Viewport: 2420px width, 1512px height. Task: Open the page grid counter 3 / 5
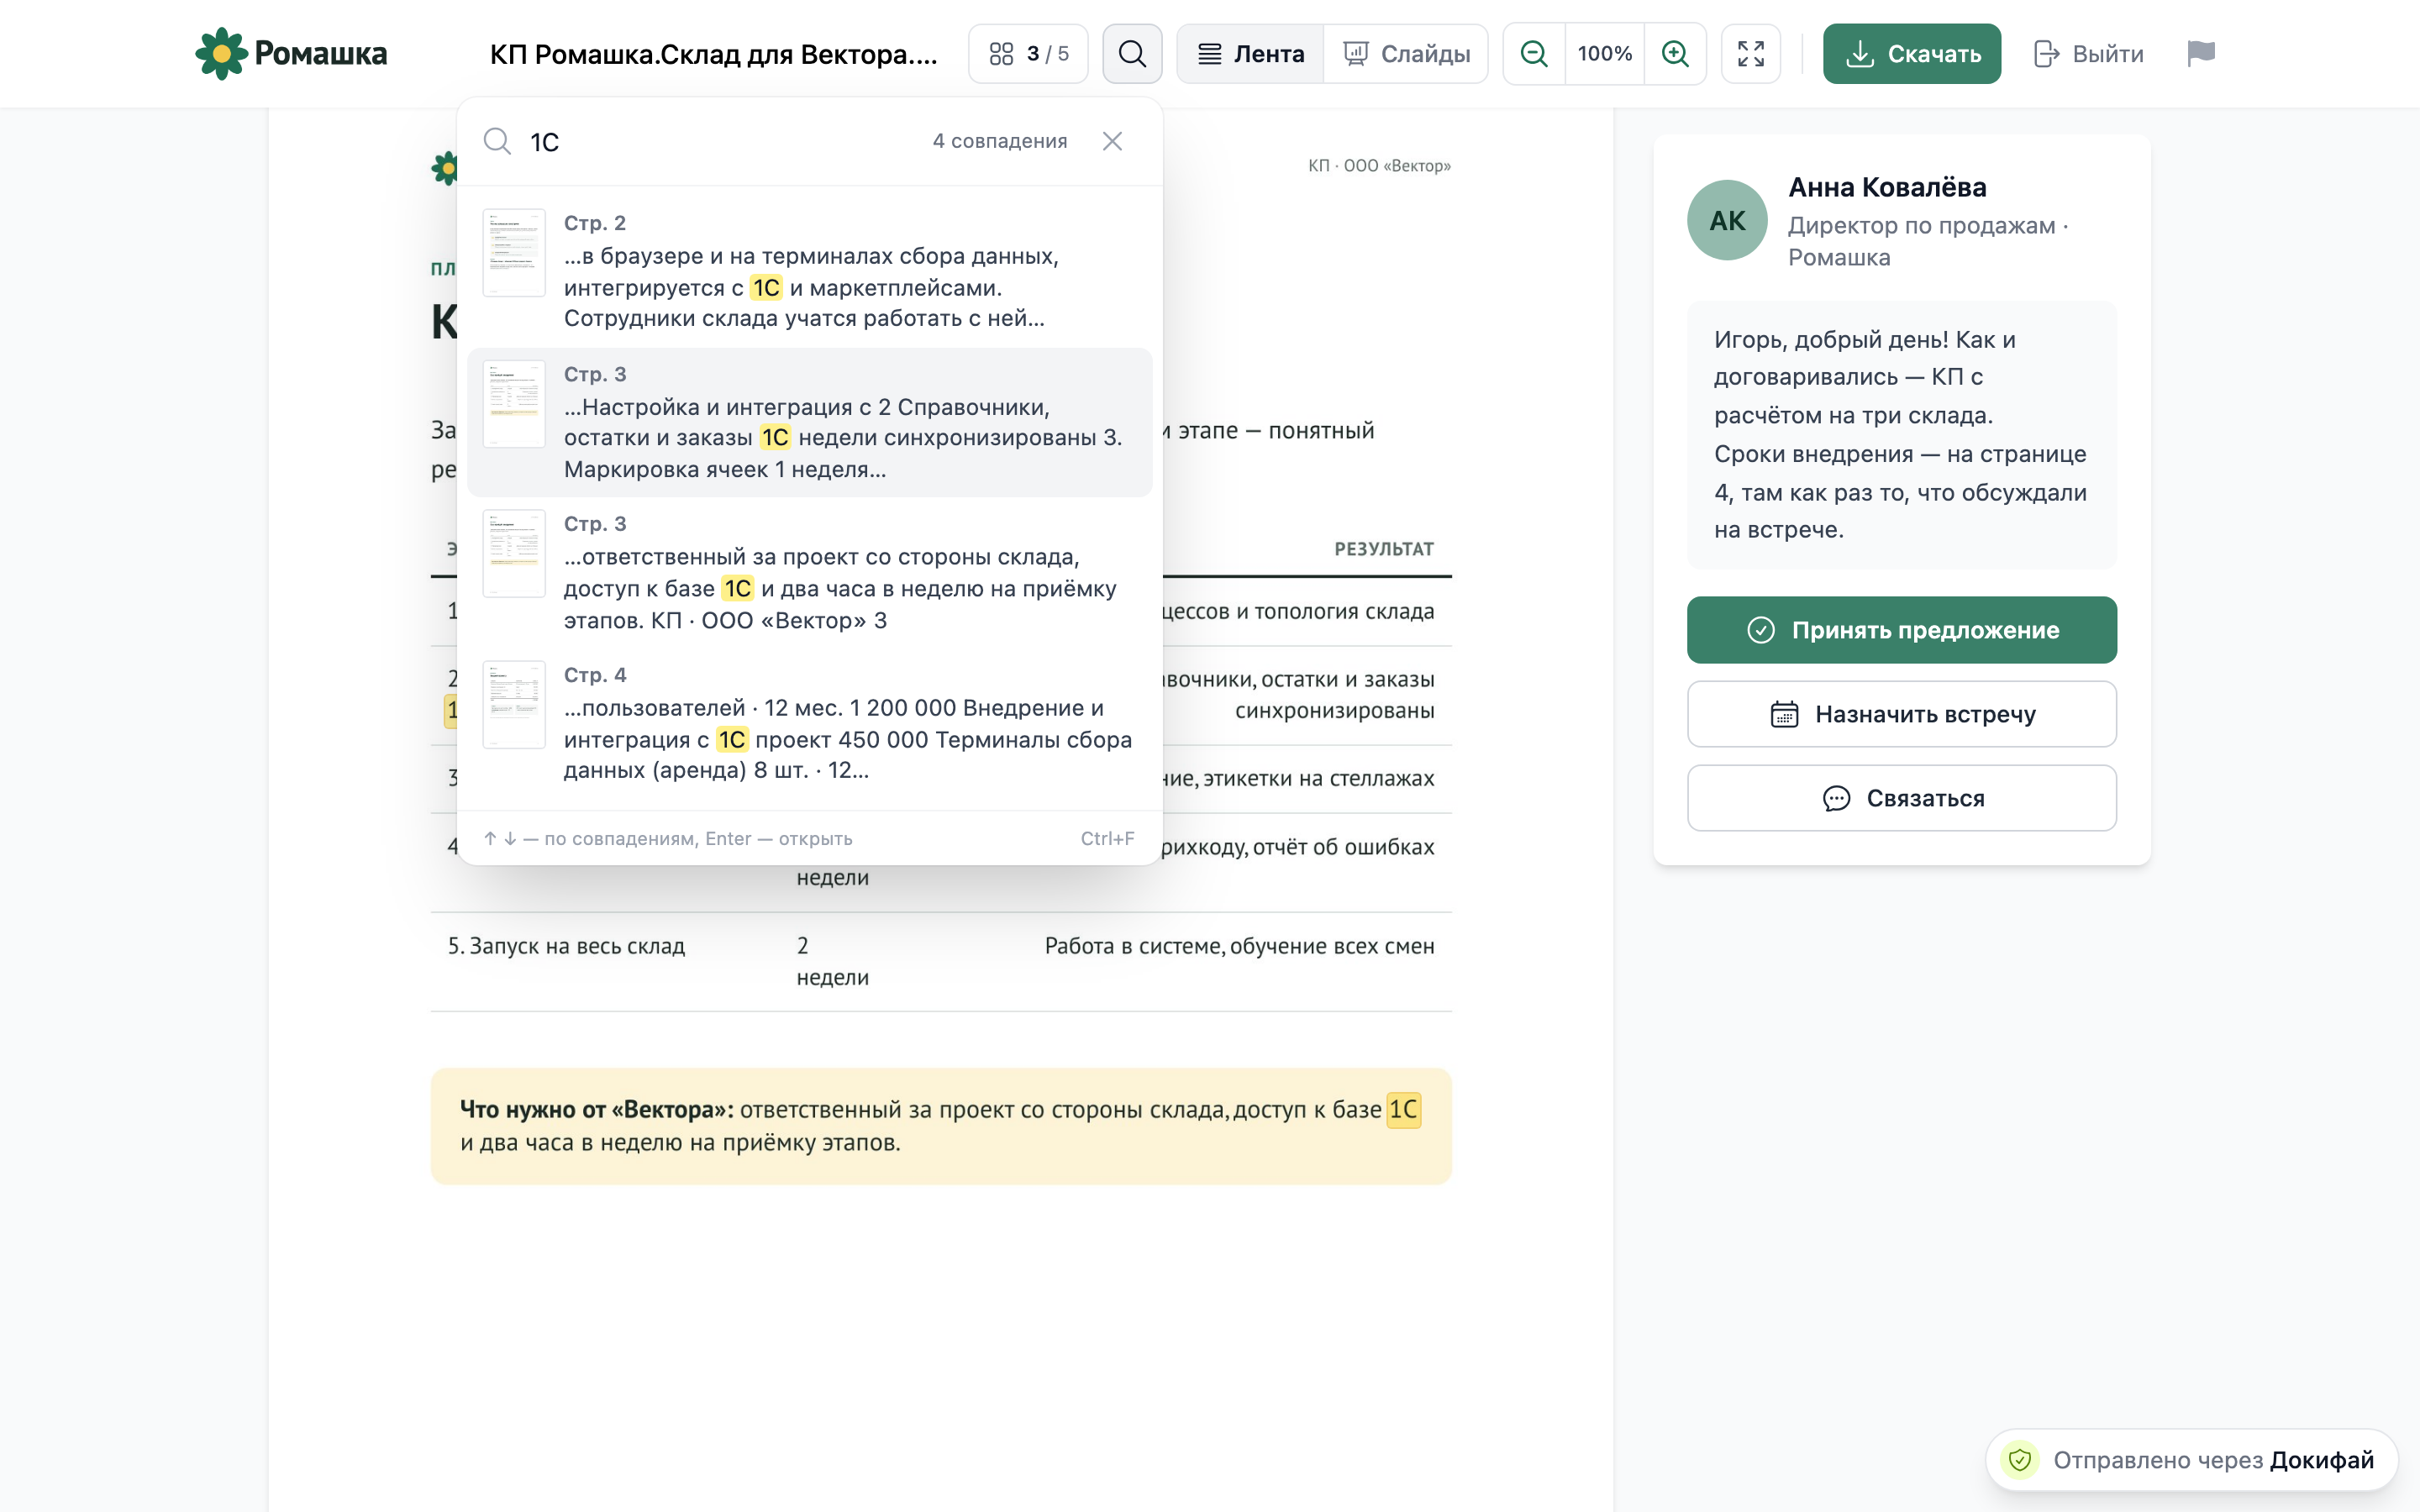click(x=1028, y=54)
